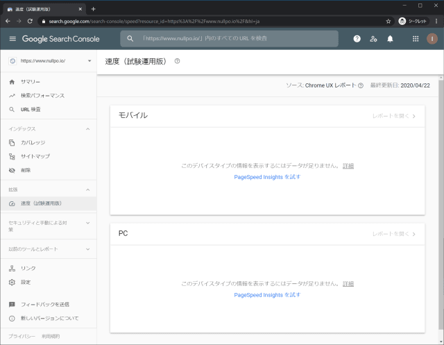Expand 以前のツールとレポート section
444x345 pixels.
pos(88,249)
